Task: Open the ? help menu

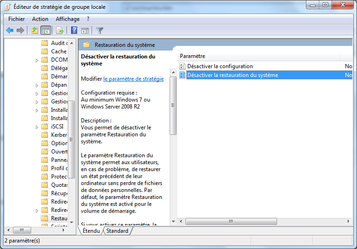Action: tap(88, 19)
